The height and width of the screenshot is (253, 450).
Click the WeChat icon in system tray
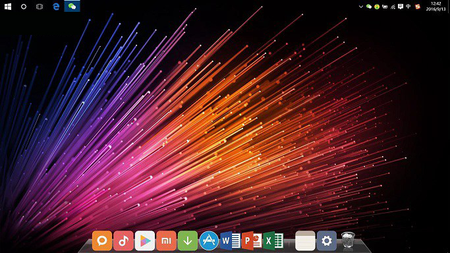coord(369,7)
